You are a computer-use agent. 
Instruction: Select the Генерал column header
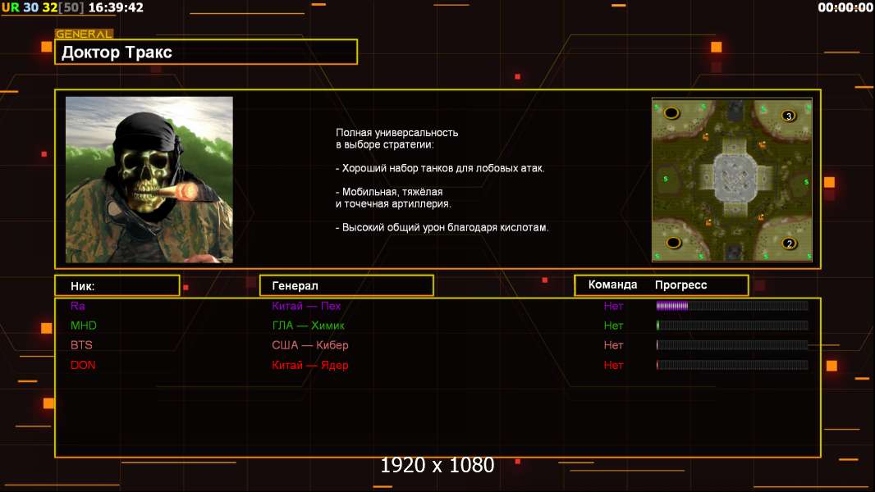coord(346,286)
